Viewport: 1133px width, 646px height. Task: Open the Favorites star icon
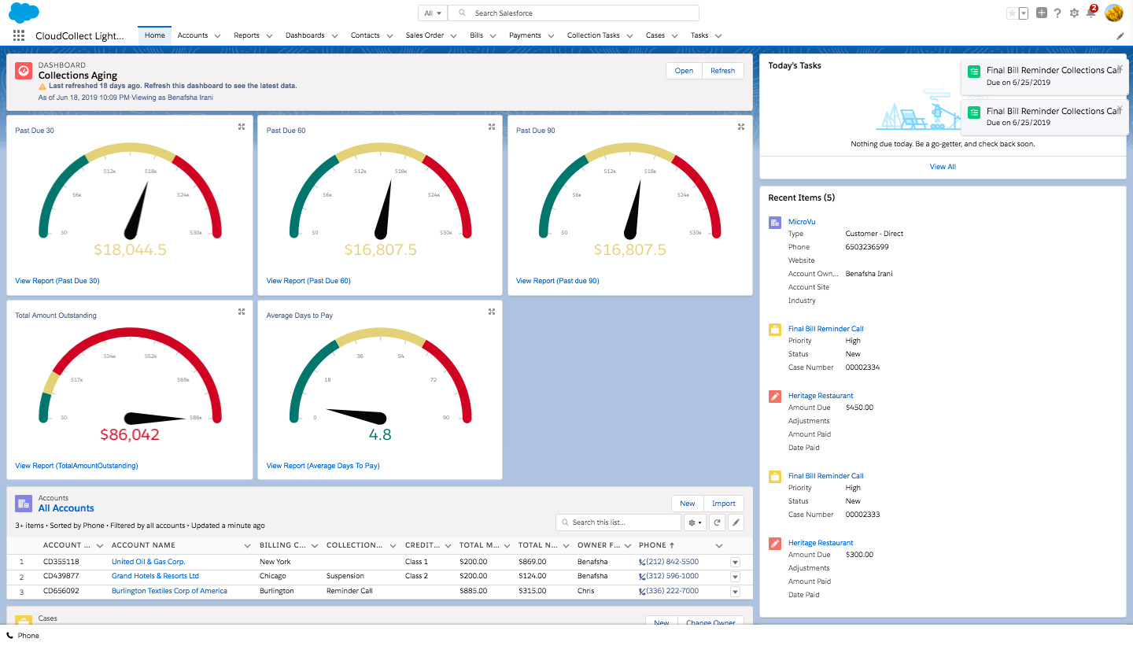[x=1012, y=13]
